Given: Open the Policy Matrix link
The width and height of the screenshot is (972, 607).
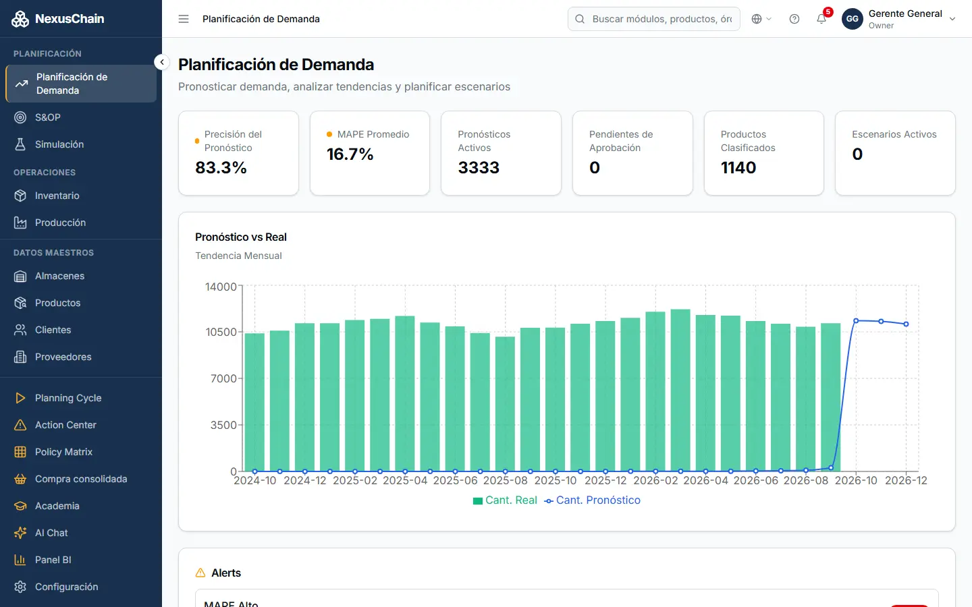Looking at the screenshot, I should (81, 452).
